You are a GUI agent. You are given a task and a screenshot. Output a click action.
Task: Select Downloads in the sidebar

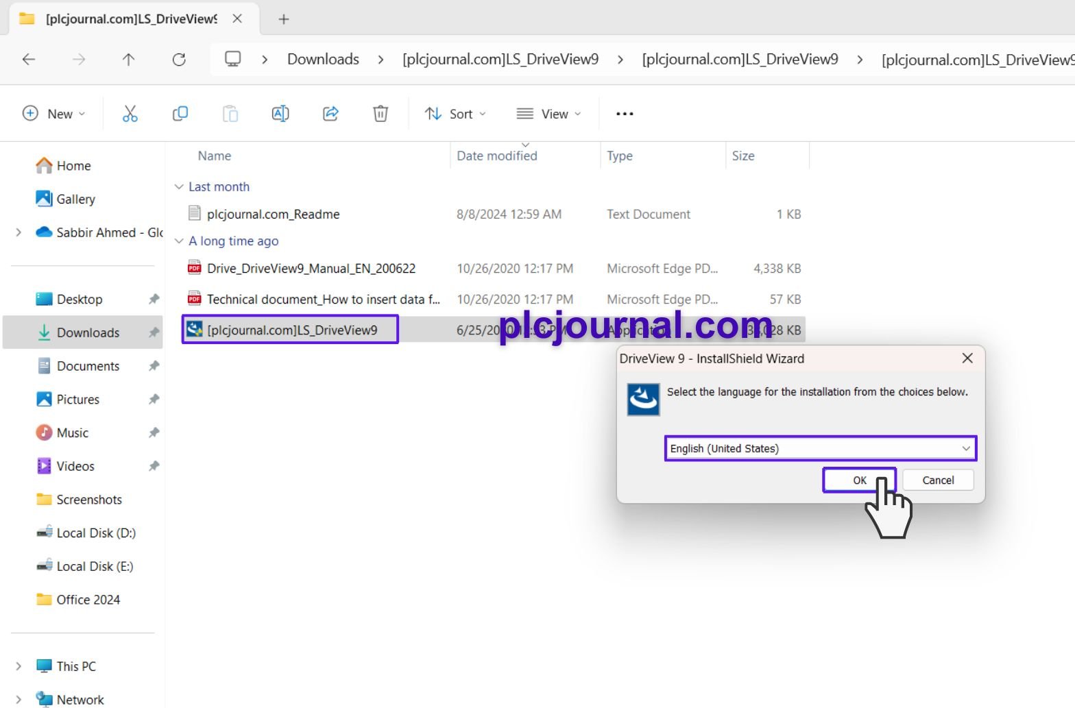point(82,332)
